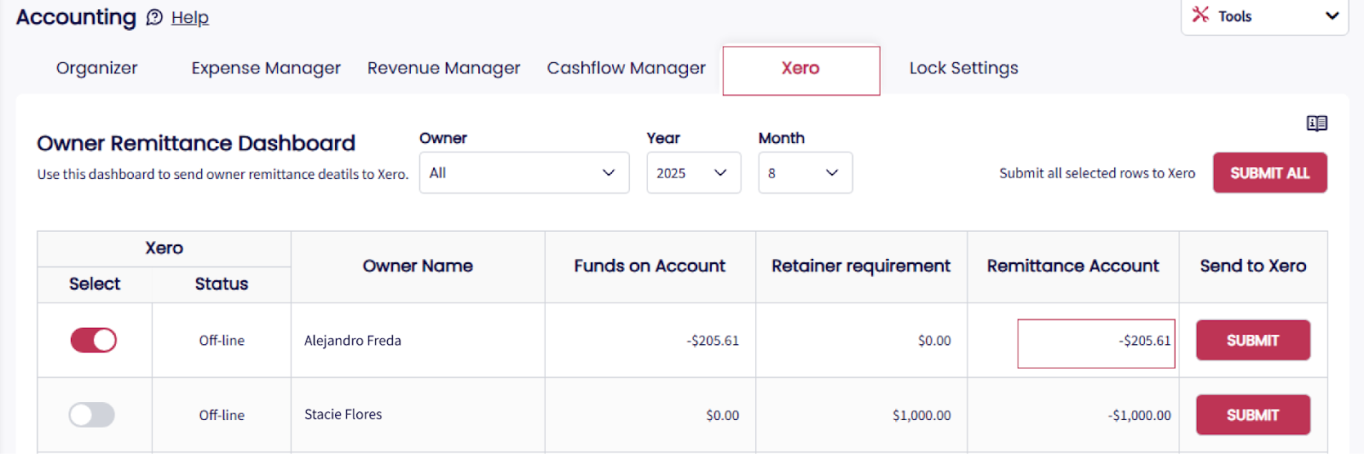Switch to the Organizer tab
The image size is (1364, 454).
[96, 68]
